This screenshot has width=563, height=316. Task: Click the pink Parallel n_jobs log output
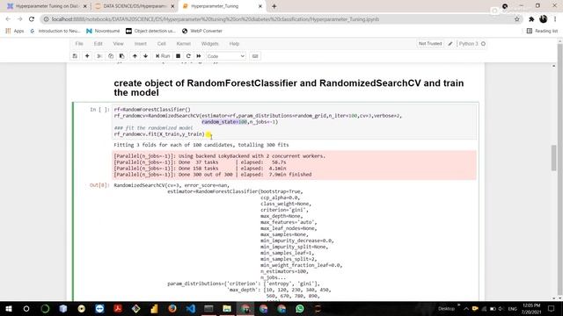tap(295, 165)
